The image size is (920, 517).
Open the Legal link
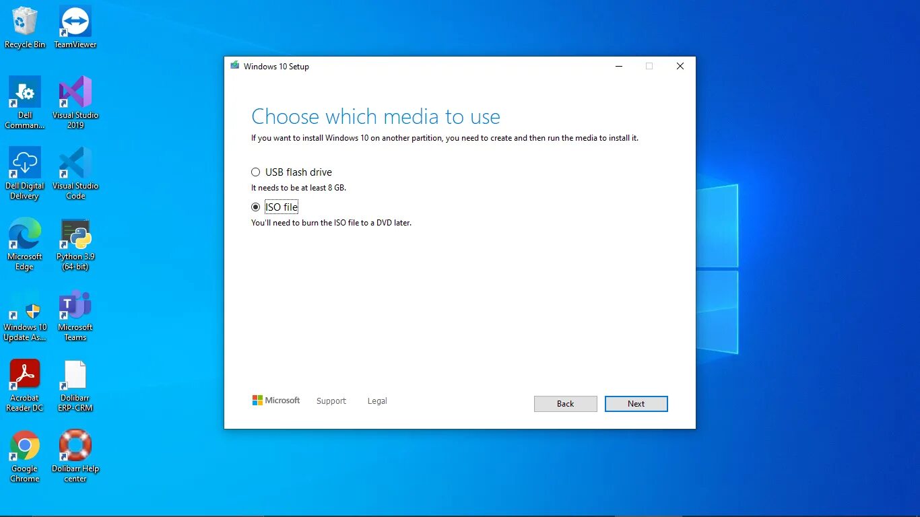(x=377, y=401)
